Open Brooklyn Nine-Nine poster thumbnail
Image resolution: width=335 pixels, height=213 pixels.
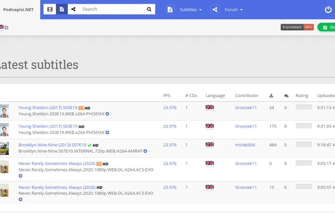point(4,148)
